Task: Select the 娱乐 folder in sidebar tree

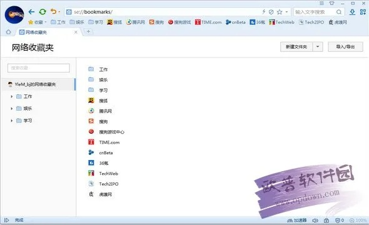Action: pos(24,108)
